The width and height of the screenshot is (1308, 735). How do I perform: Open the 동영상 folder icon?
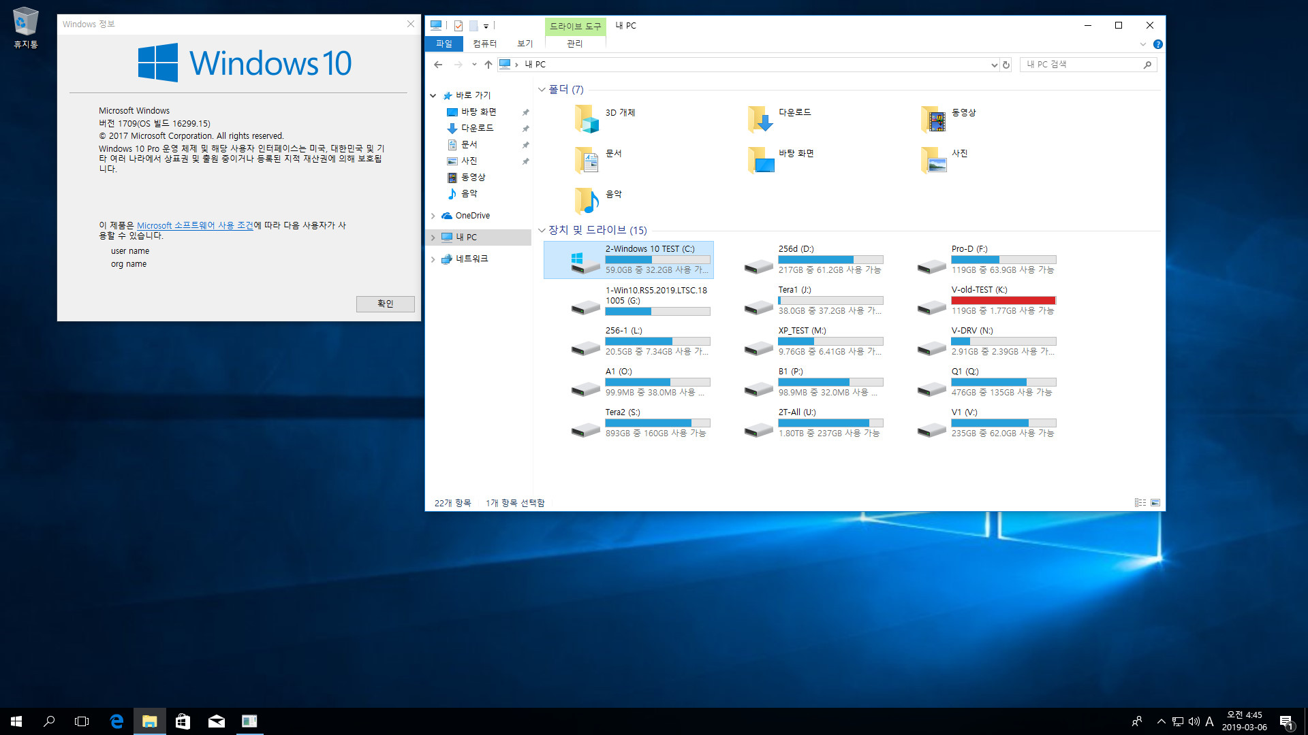coord(933,119)
